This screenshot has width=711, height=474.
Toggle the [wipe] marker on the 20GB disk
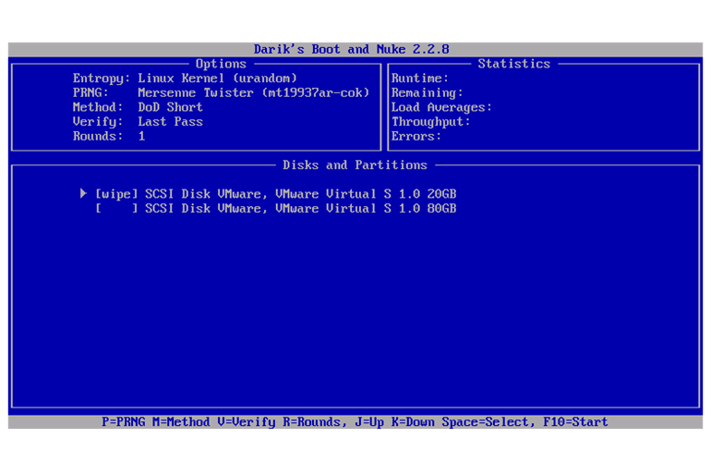click(x=116, y=194)
